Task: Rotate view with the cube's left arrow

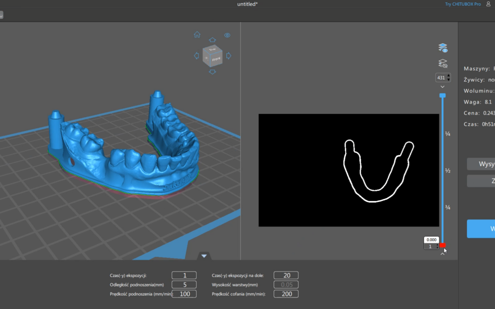Action: pyautogui.click(x=197, y=56)
